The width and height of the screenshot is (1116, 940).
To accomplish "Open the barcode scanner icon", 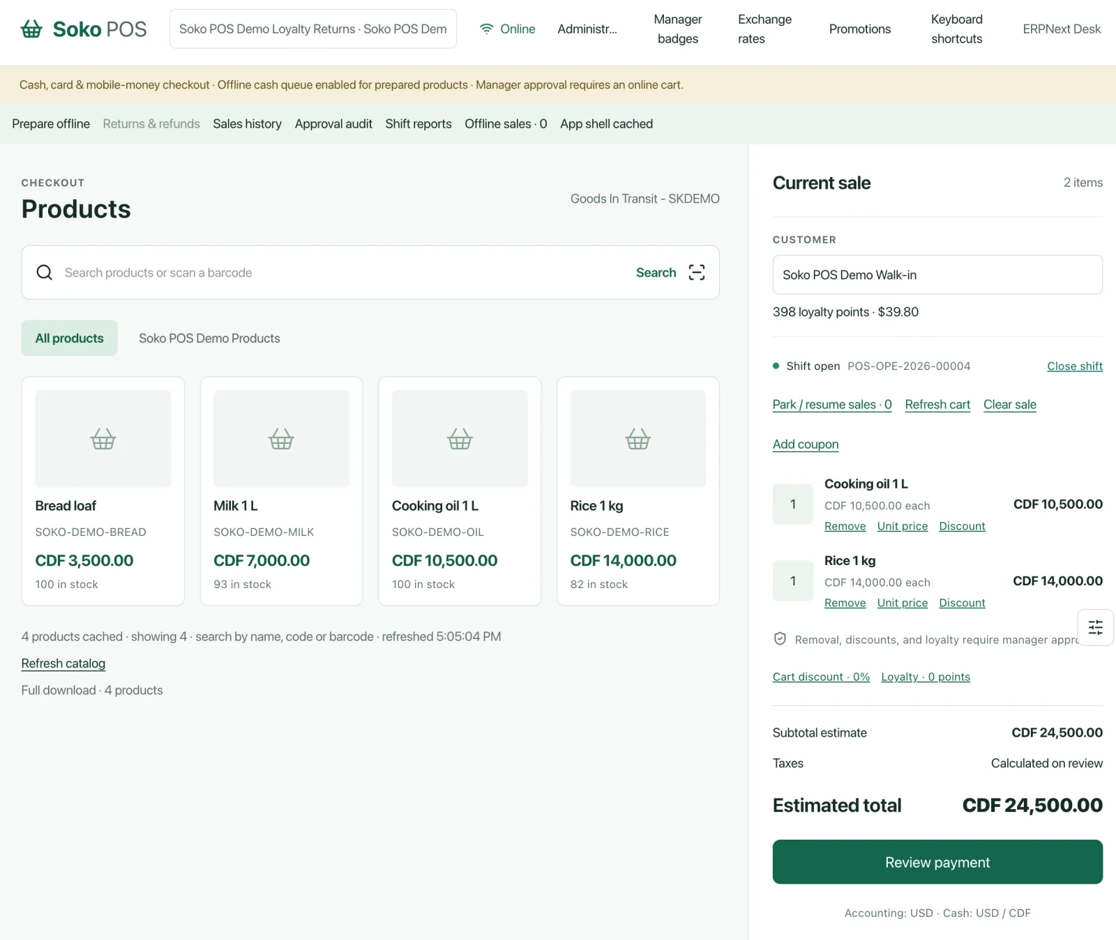I will (x=697, y=272).
